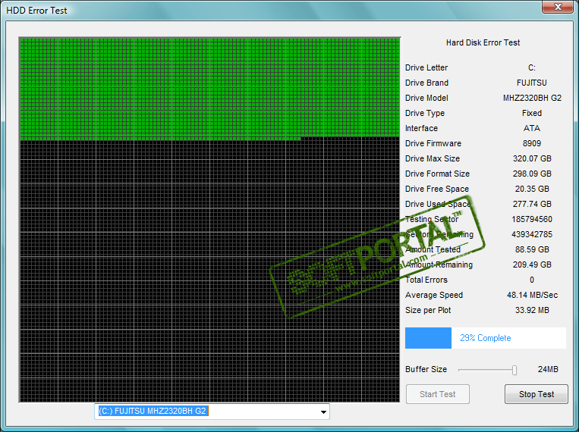Viewport: 579px width, 432px height.
Task: Click the 277.74 GB used space value
Action: pyautogui.click(x=532, y=204)
